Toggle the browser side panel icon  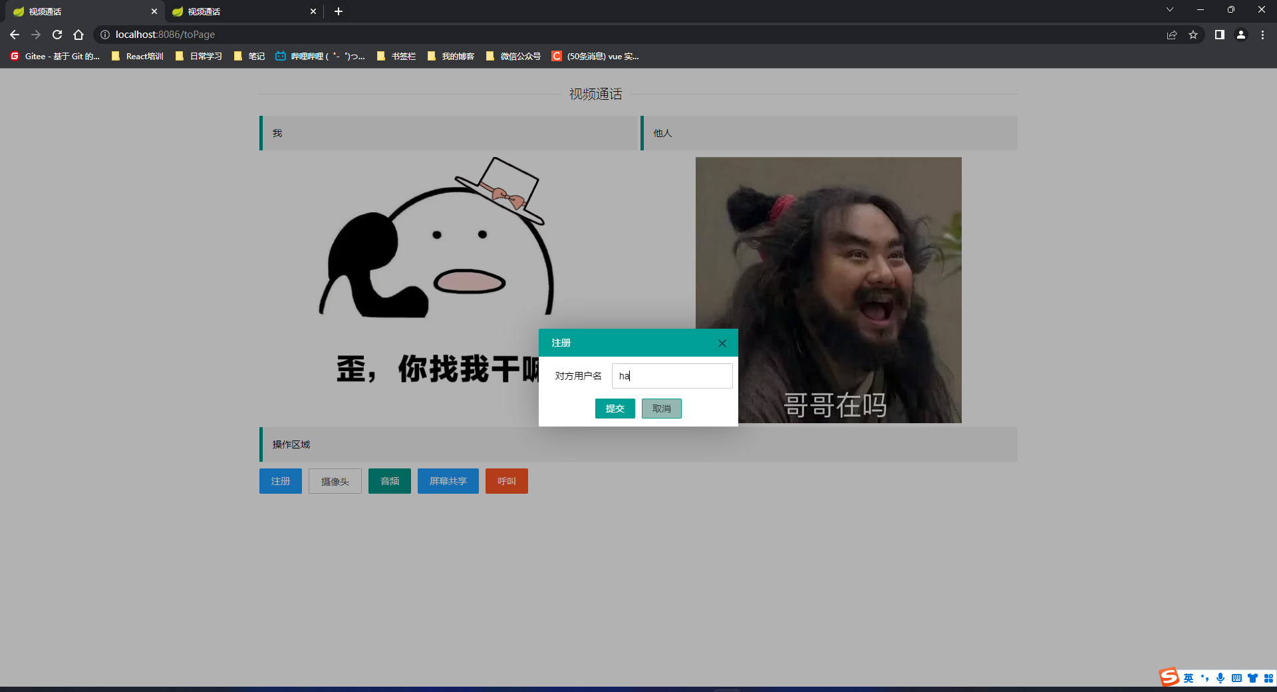[1220, 35]
